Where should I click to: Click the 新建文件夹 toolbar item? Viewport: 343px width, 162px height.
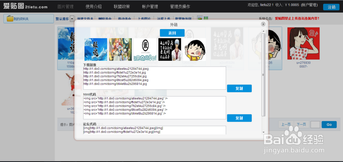85,19
